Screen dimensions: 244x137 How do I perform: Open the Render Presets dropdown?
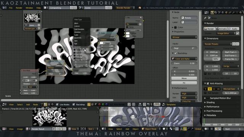(218, 44)
